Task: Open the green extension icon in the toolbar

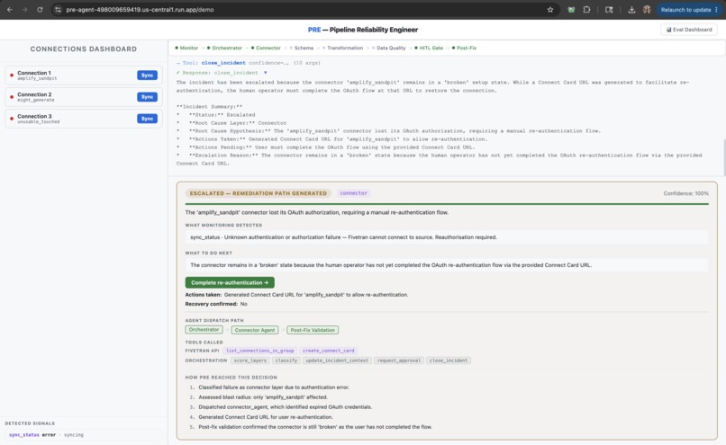Action: (x=571, y=10)
